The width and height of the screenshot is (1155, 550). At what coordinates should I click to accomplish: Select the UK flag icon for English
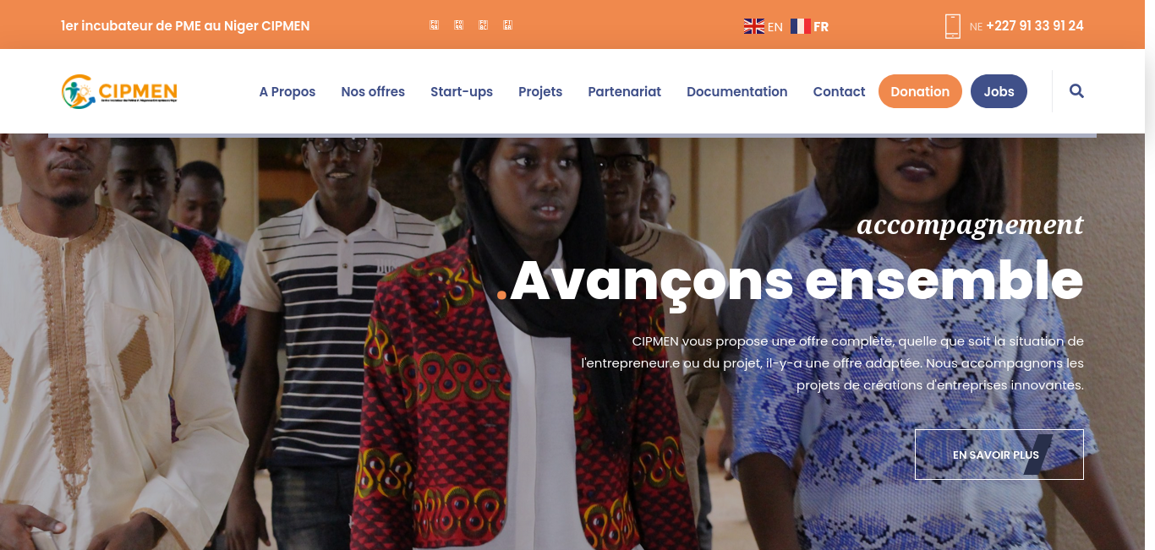754,26
